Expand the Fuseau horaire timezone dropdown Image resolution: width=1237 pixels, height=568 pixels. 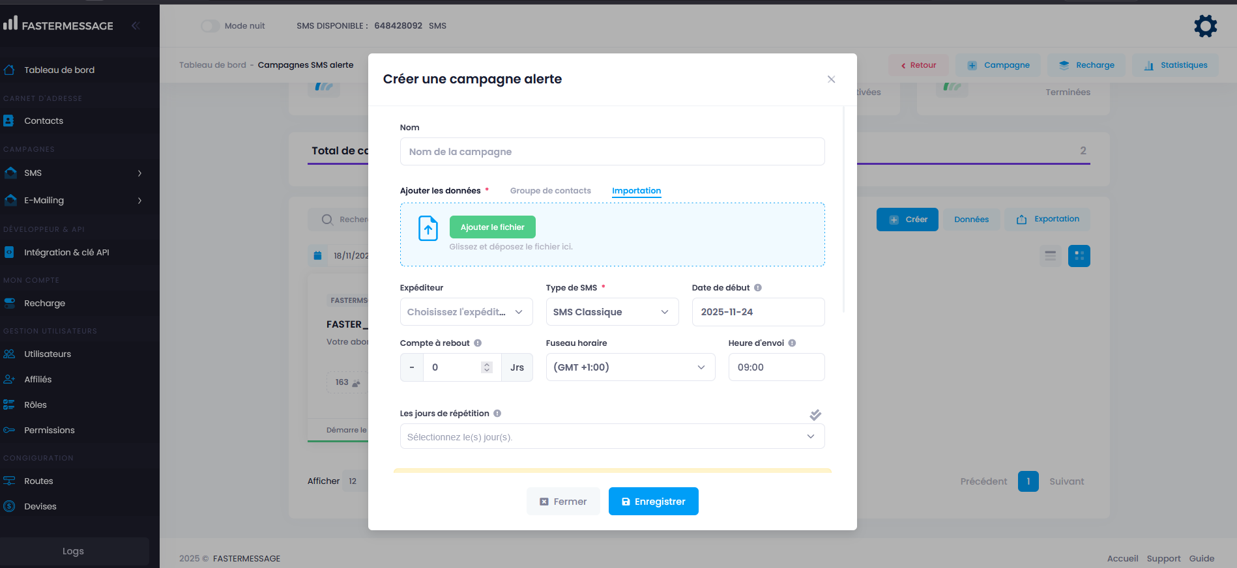point(630,367)
